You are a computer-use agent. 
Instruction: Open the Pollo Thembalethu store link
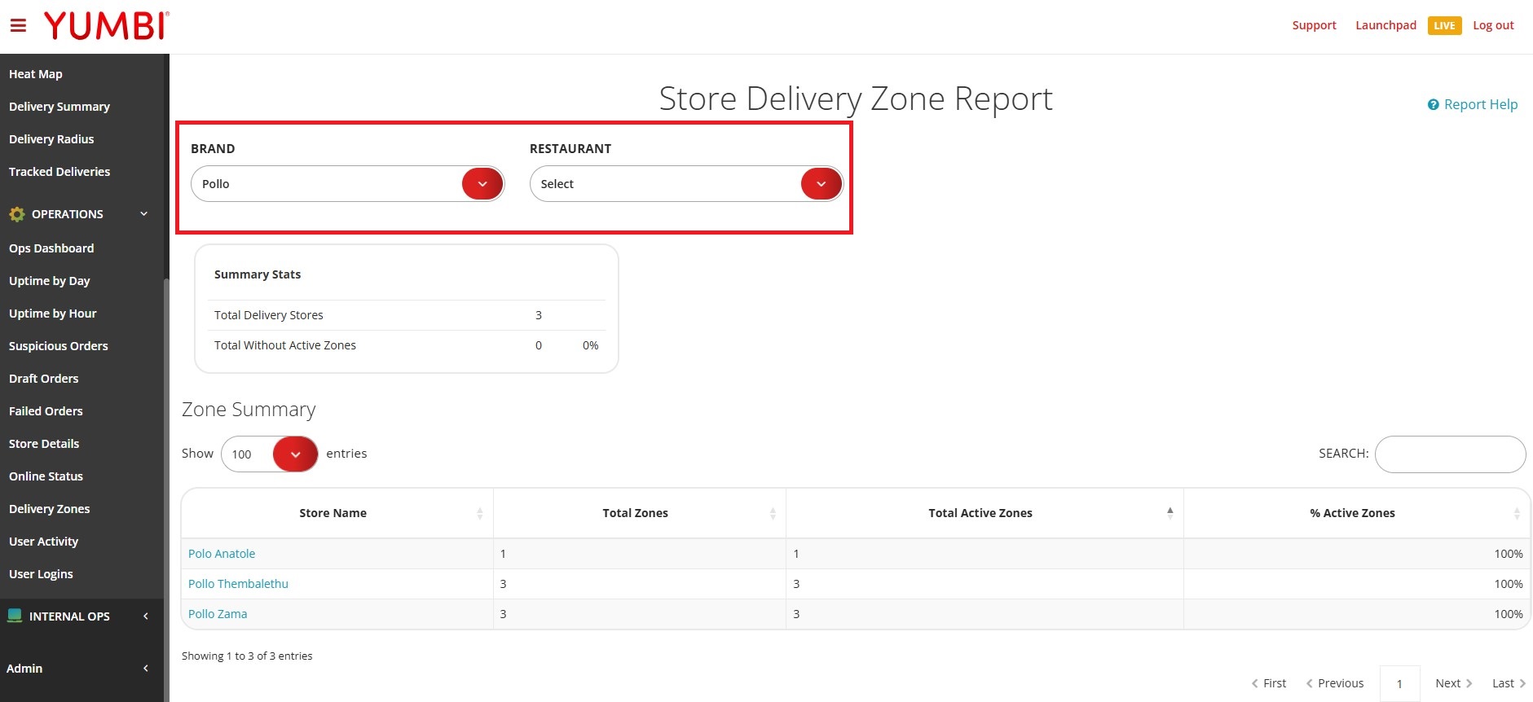[x=238, y=584]
